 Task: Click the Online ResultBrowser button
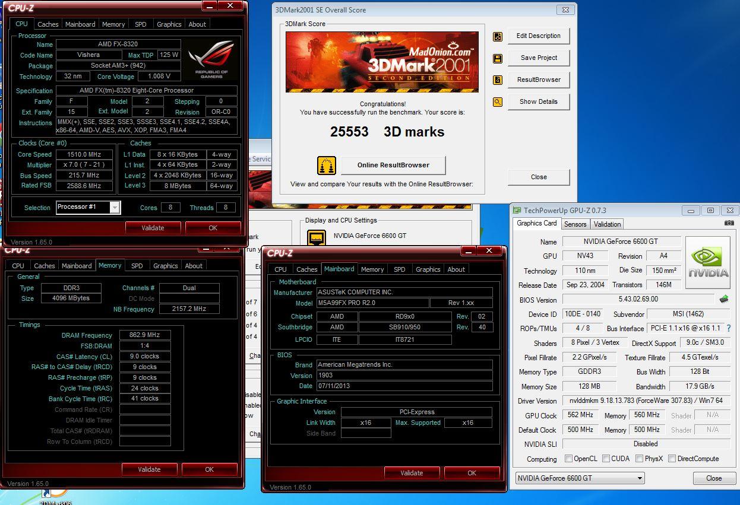[393, 165]
